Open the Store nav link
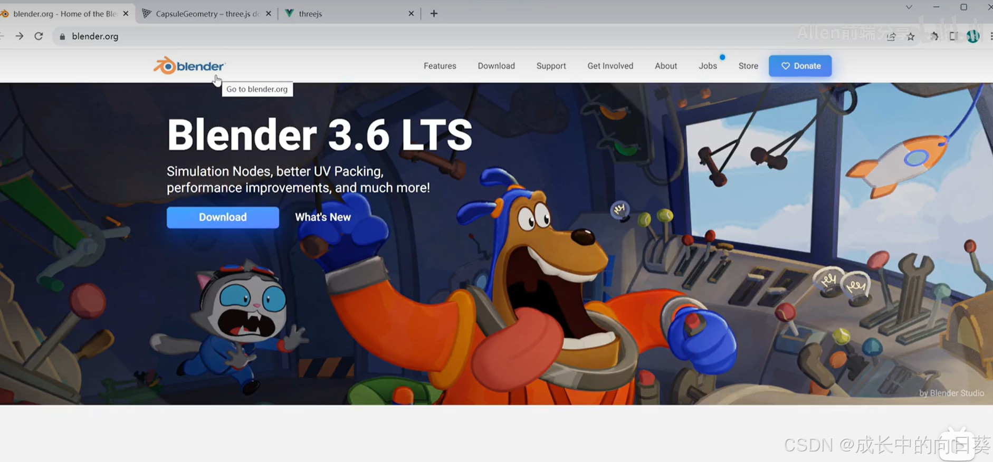The height and width of the screenshot is (462, 993). point(748,66)
